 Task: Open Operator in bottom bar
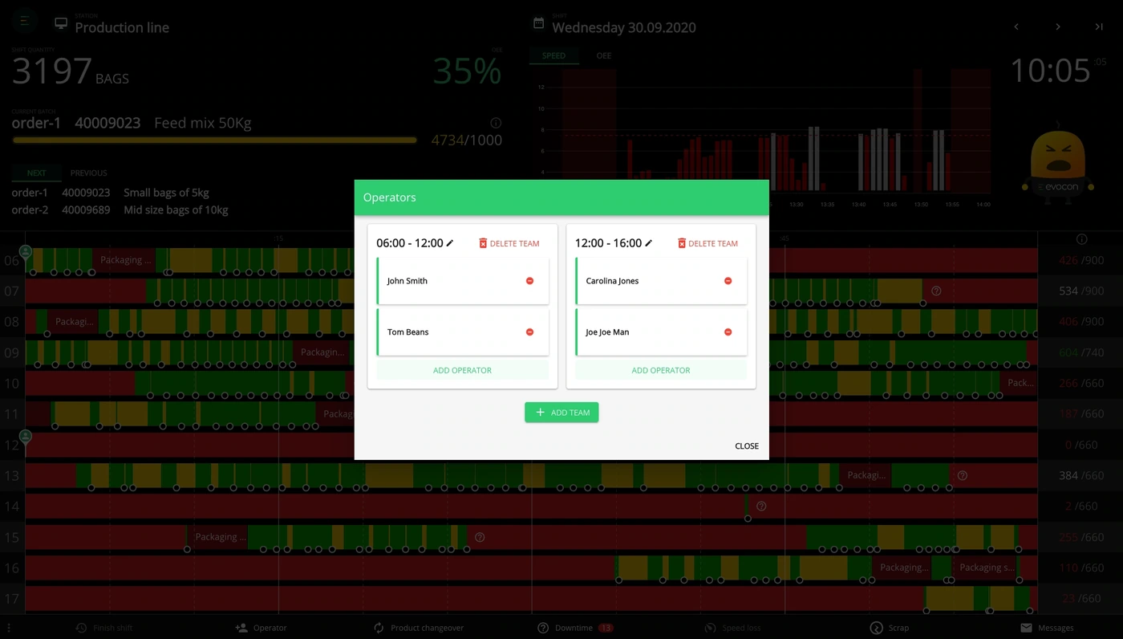click(x=261, y=628)
